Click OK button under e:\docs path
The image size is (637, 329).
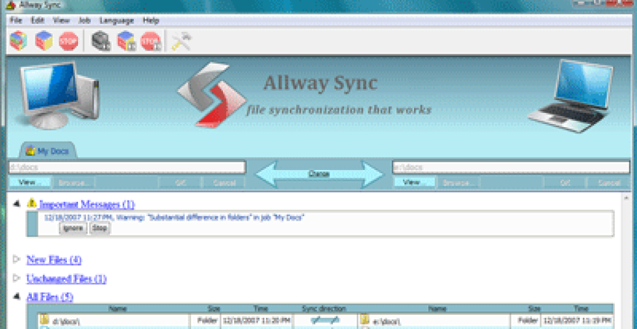[565, 183]
